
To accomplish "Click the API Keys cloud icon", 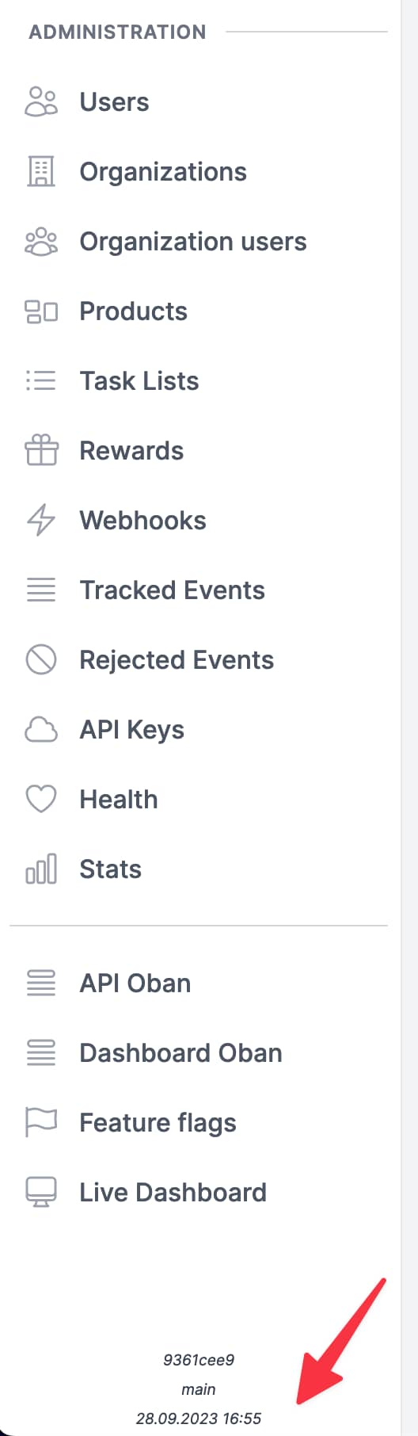I will [x=41, y=730].
